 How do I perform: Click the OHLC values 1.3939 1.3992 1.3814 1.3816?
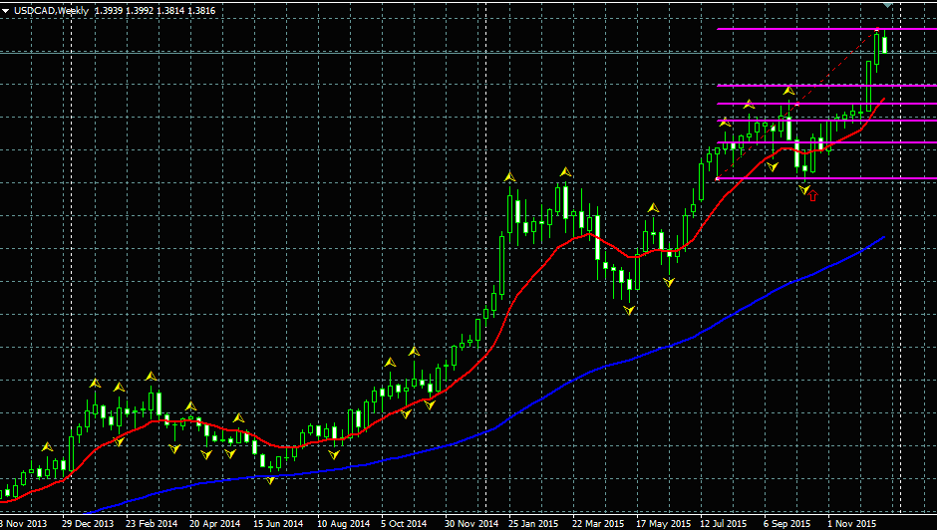155,11
